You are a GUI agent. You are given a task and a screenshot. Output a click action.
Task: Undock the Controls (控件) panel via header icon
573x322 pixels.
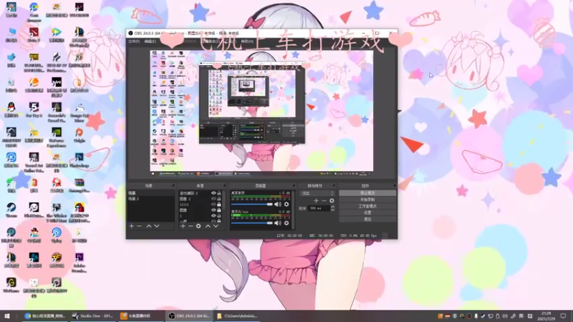(394, 186)
